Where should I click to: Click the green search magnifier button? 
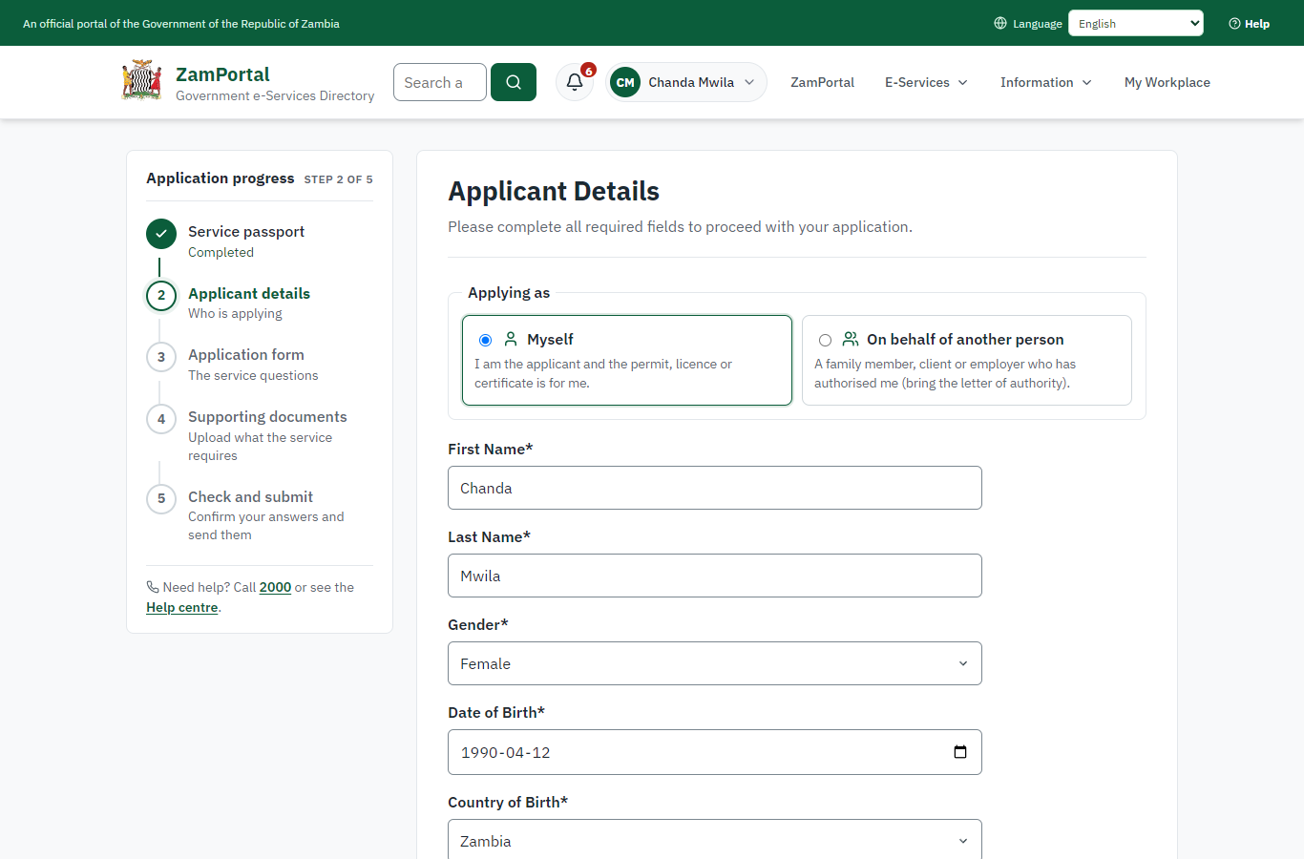point(514,82)
